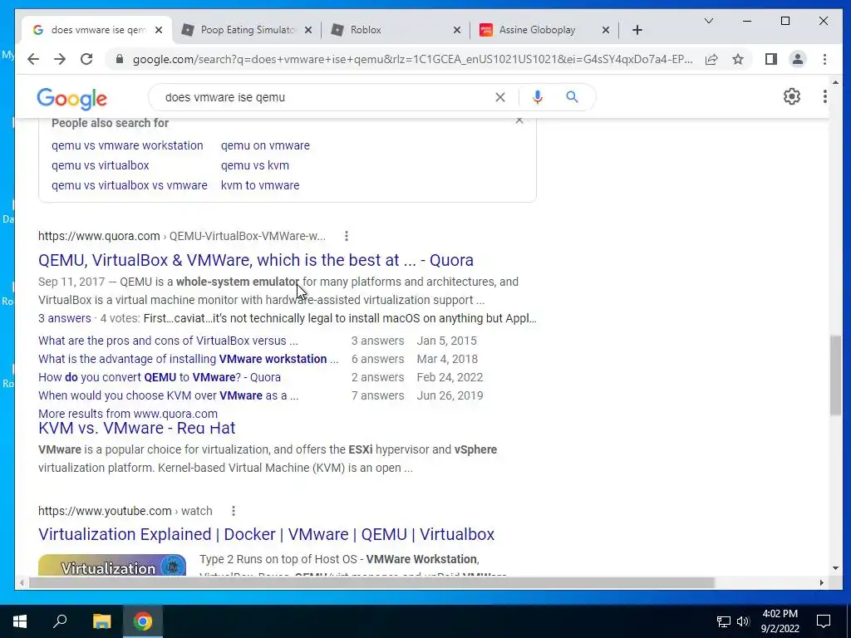Open the Chrome profile avatar
The width and height of the screenshot is (851, 638).
pyautogui.click(x=797, y=59)
